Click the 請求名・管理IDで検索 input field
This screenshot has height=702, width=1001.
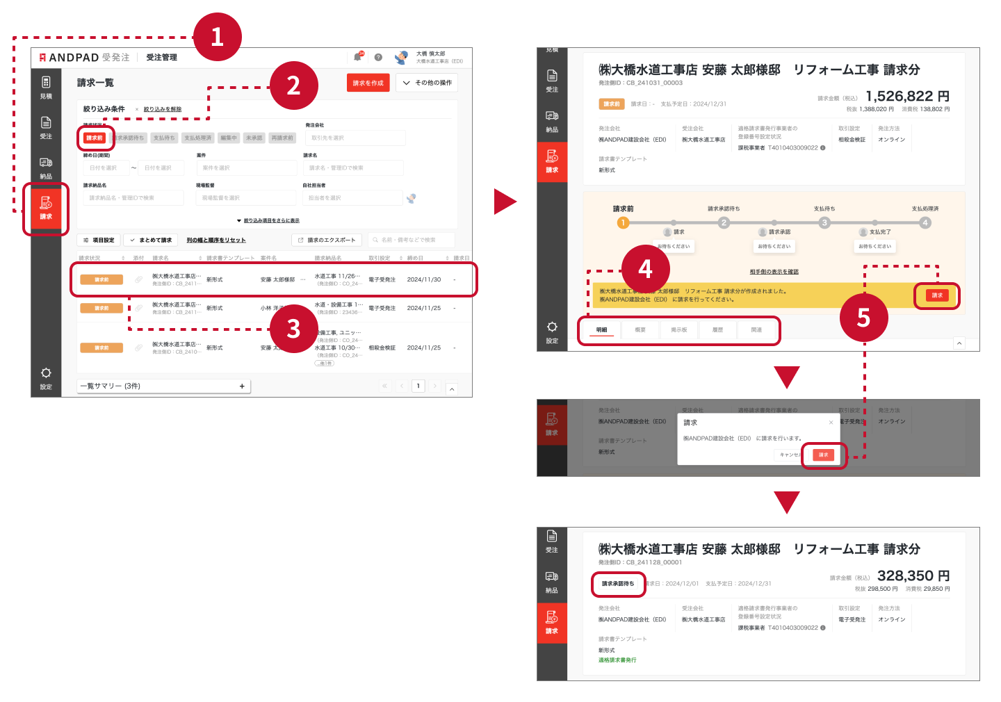[354, 168]
